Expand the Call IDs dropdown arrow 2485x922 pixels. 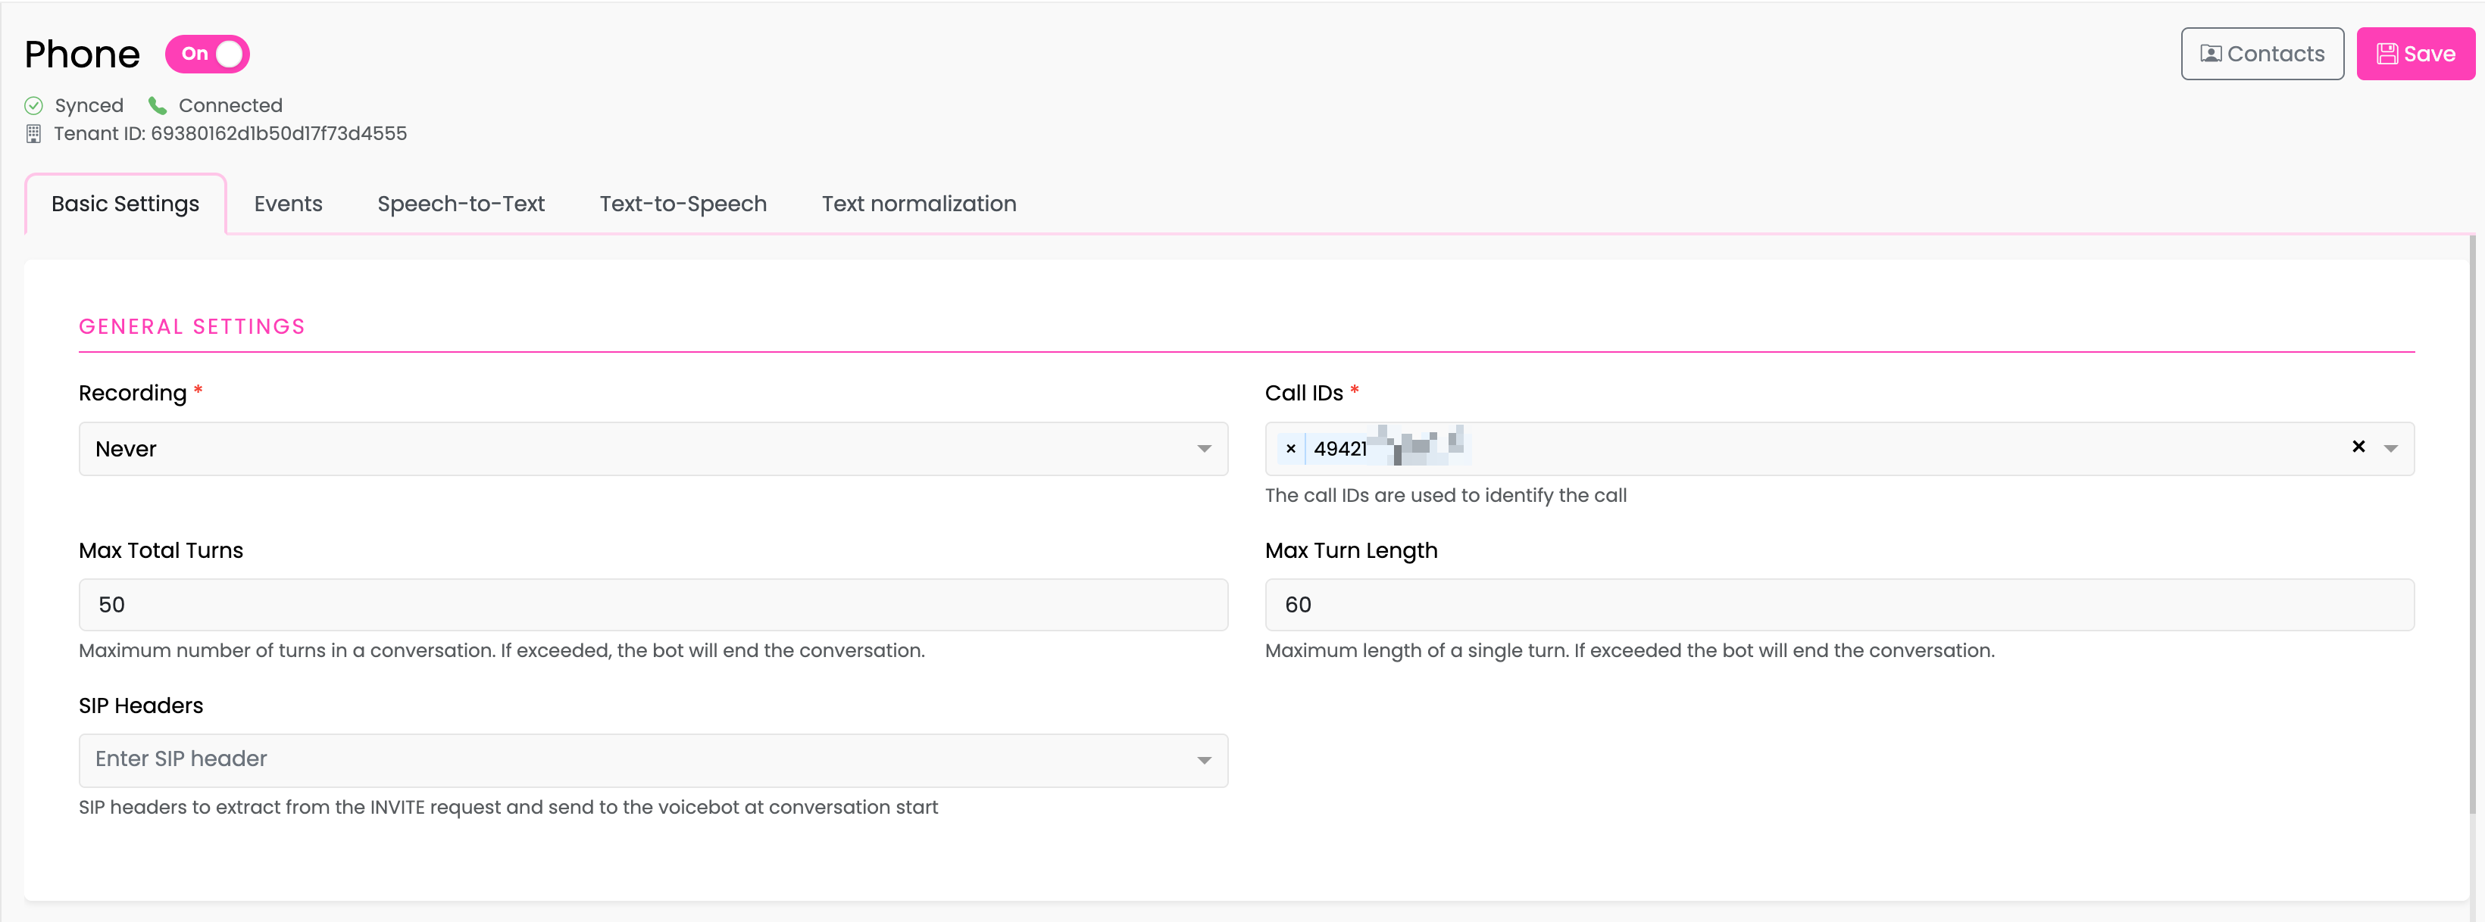click(x=2390, y=449)
